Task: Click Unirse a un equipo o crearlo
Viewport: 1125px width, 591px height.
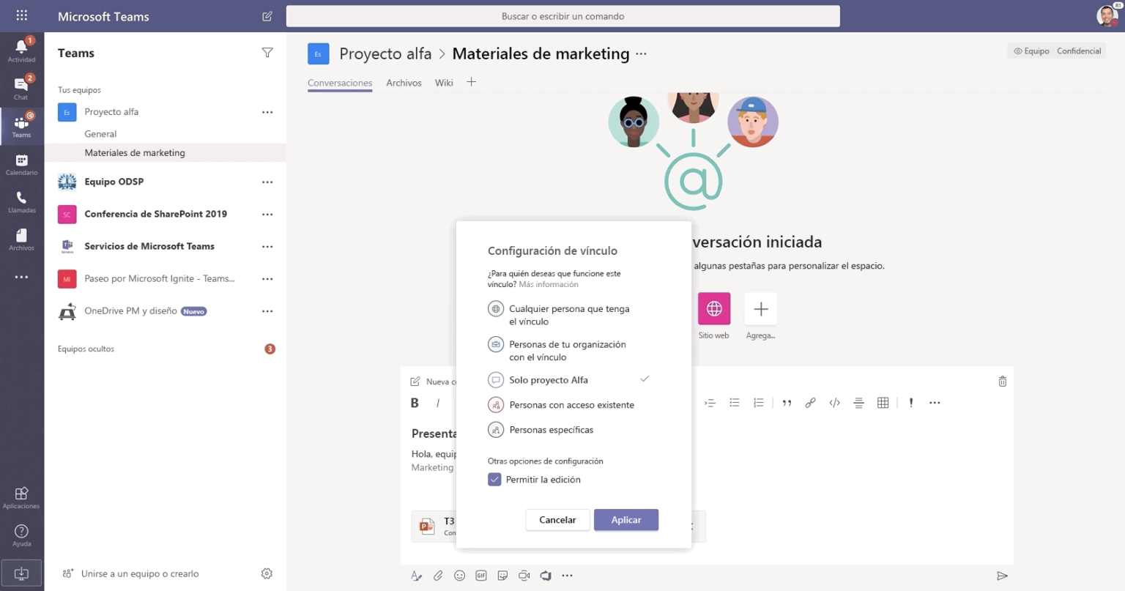Action: pos(140,573)
